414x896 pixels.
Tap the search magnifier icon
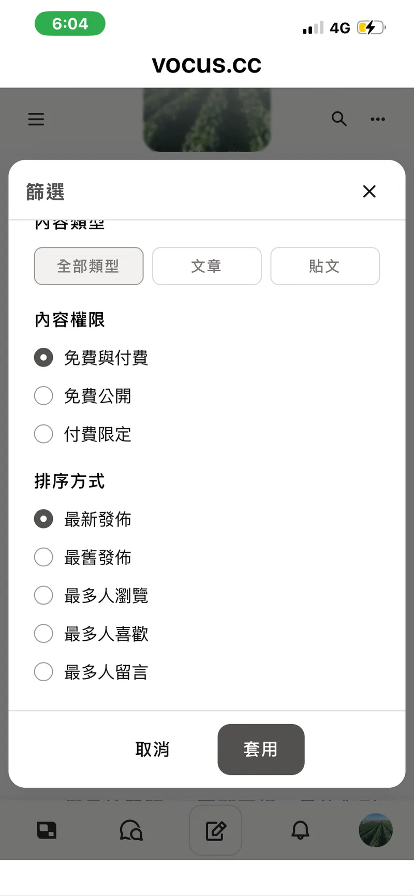click(339, 119)
